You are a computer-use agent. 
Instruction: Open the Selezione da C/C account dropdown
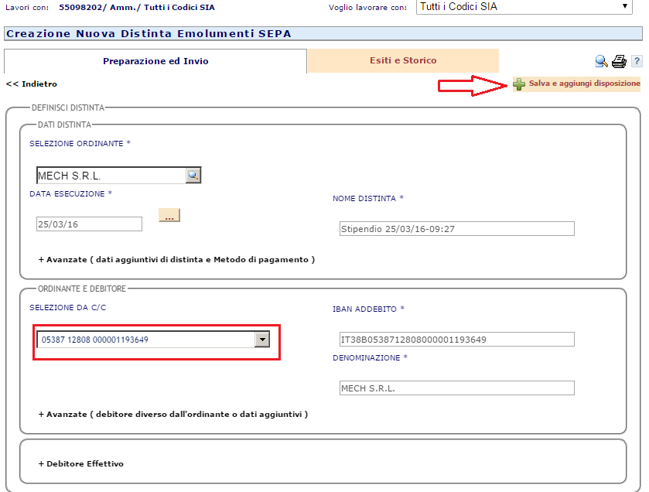[262, 340]
